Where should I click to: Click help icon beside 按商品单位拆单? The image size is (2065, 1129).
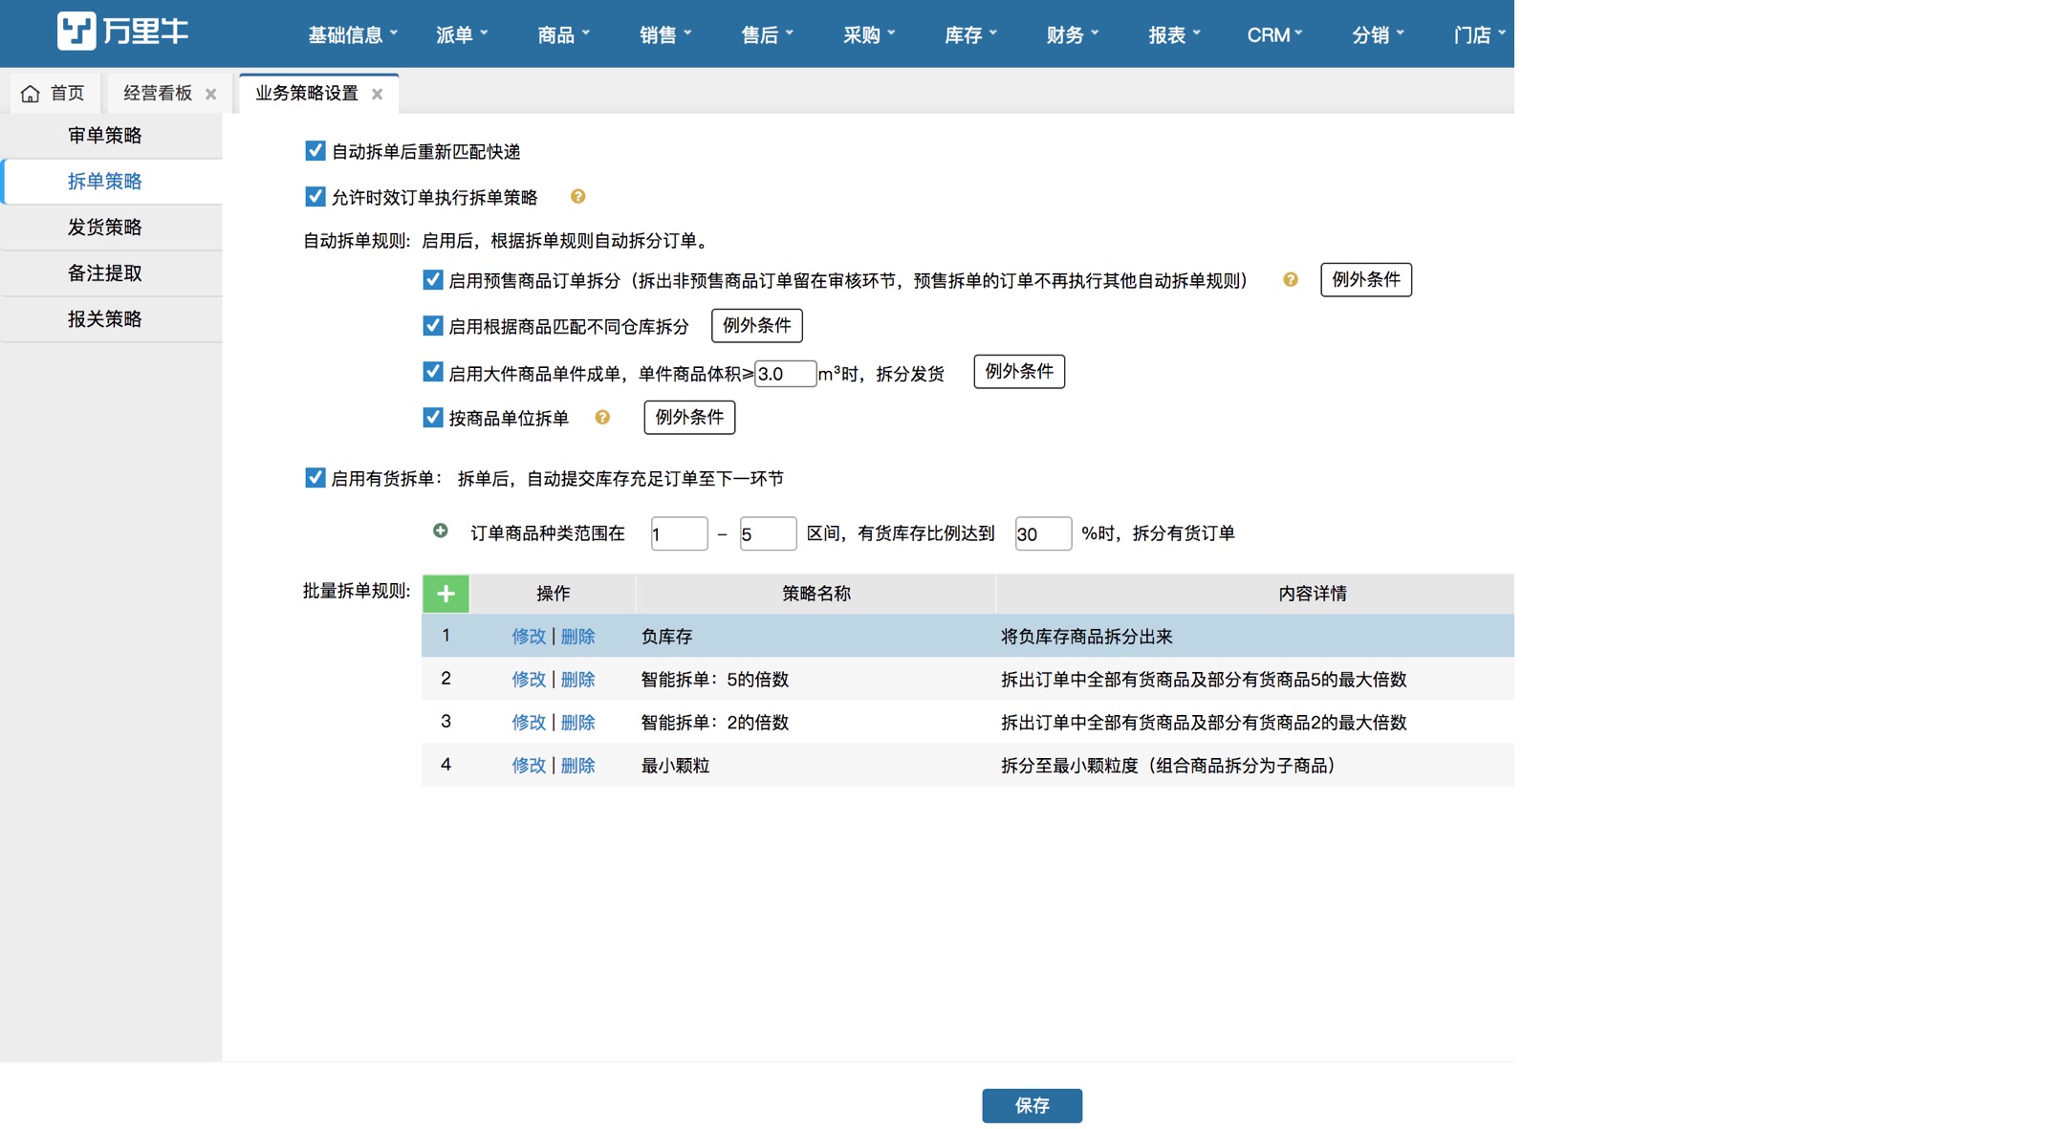(602, 418)
